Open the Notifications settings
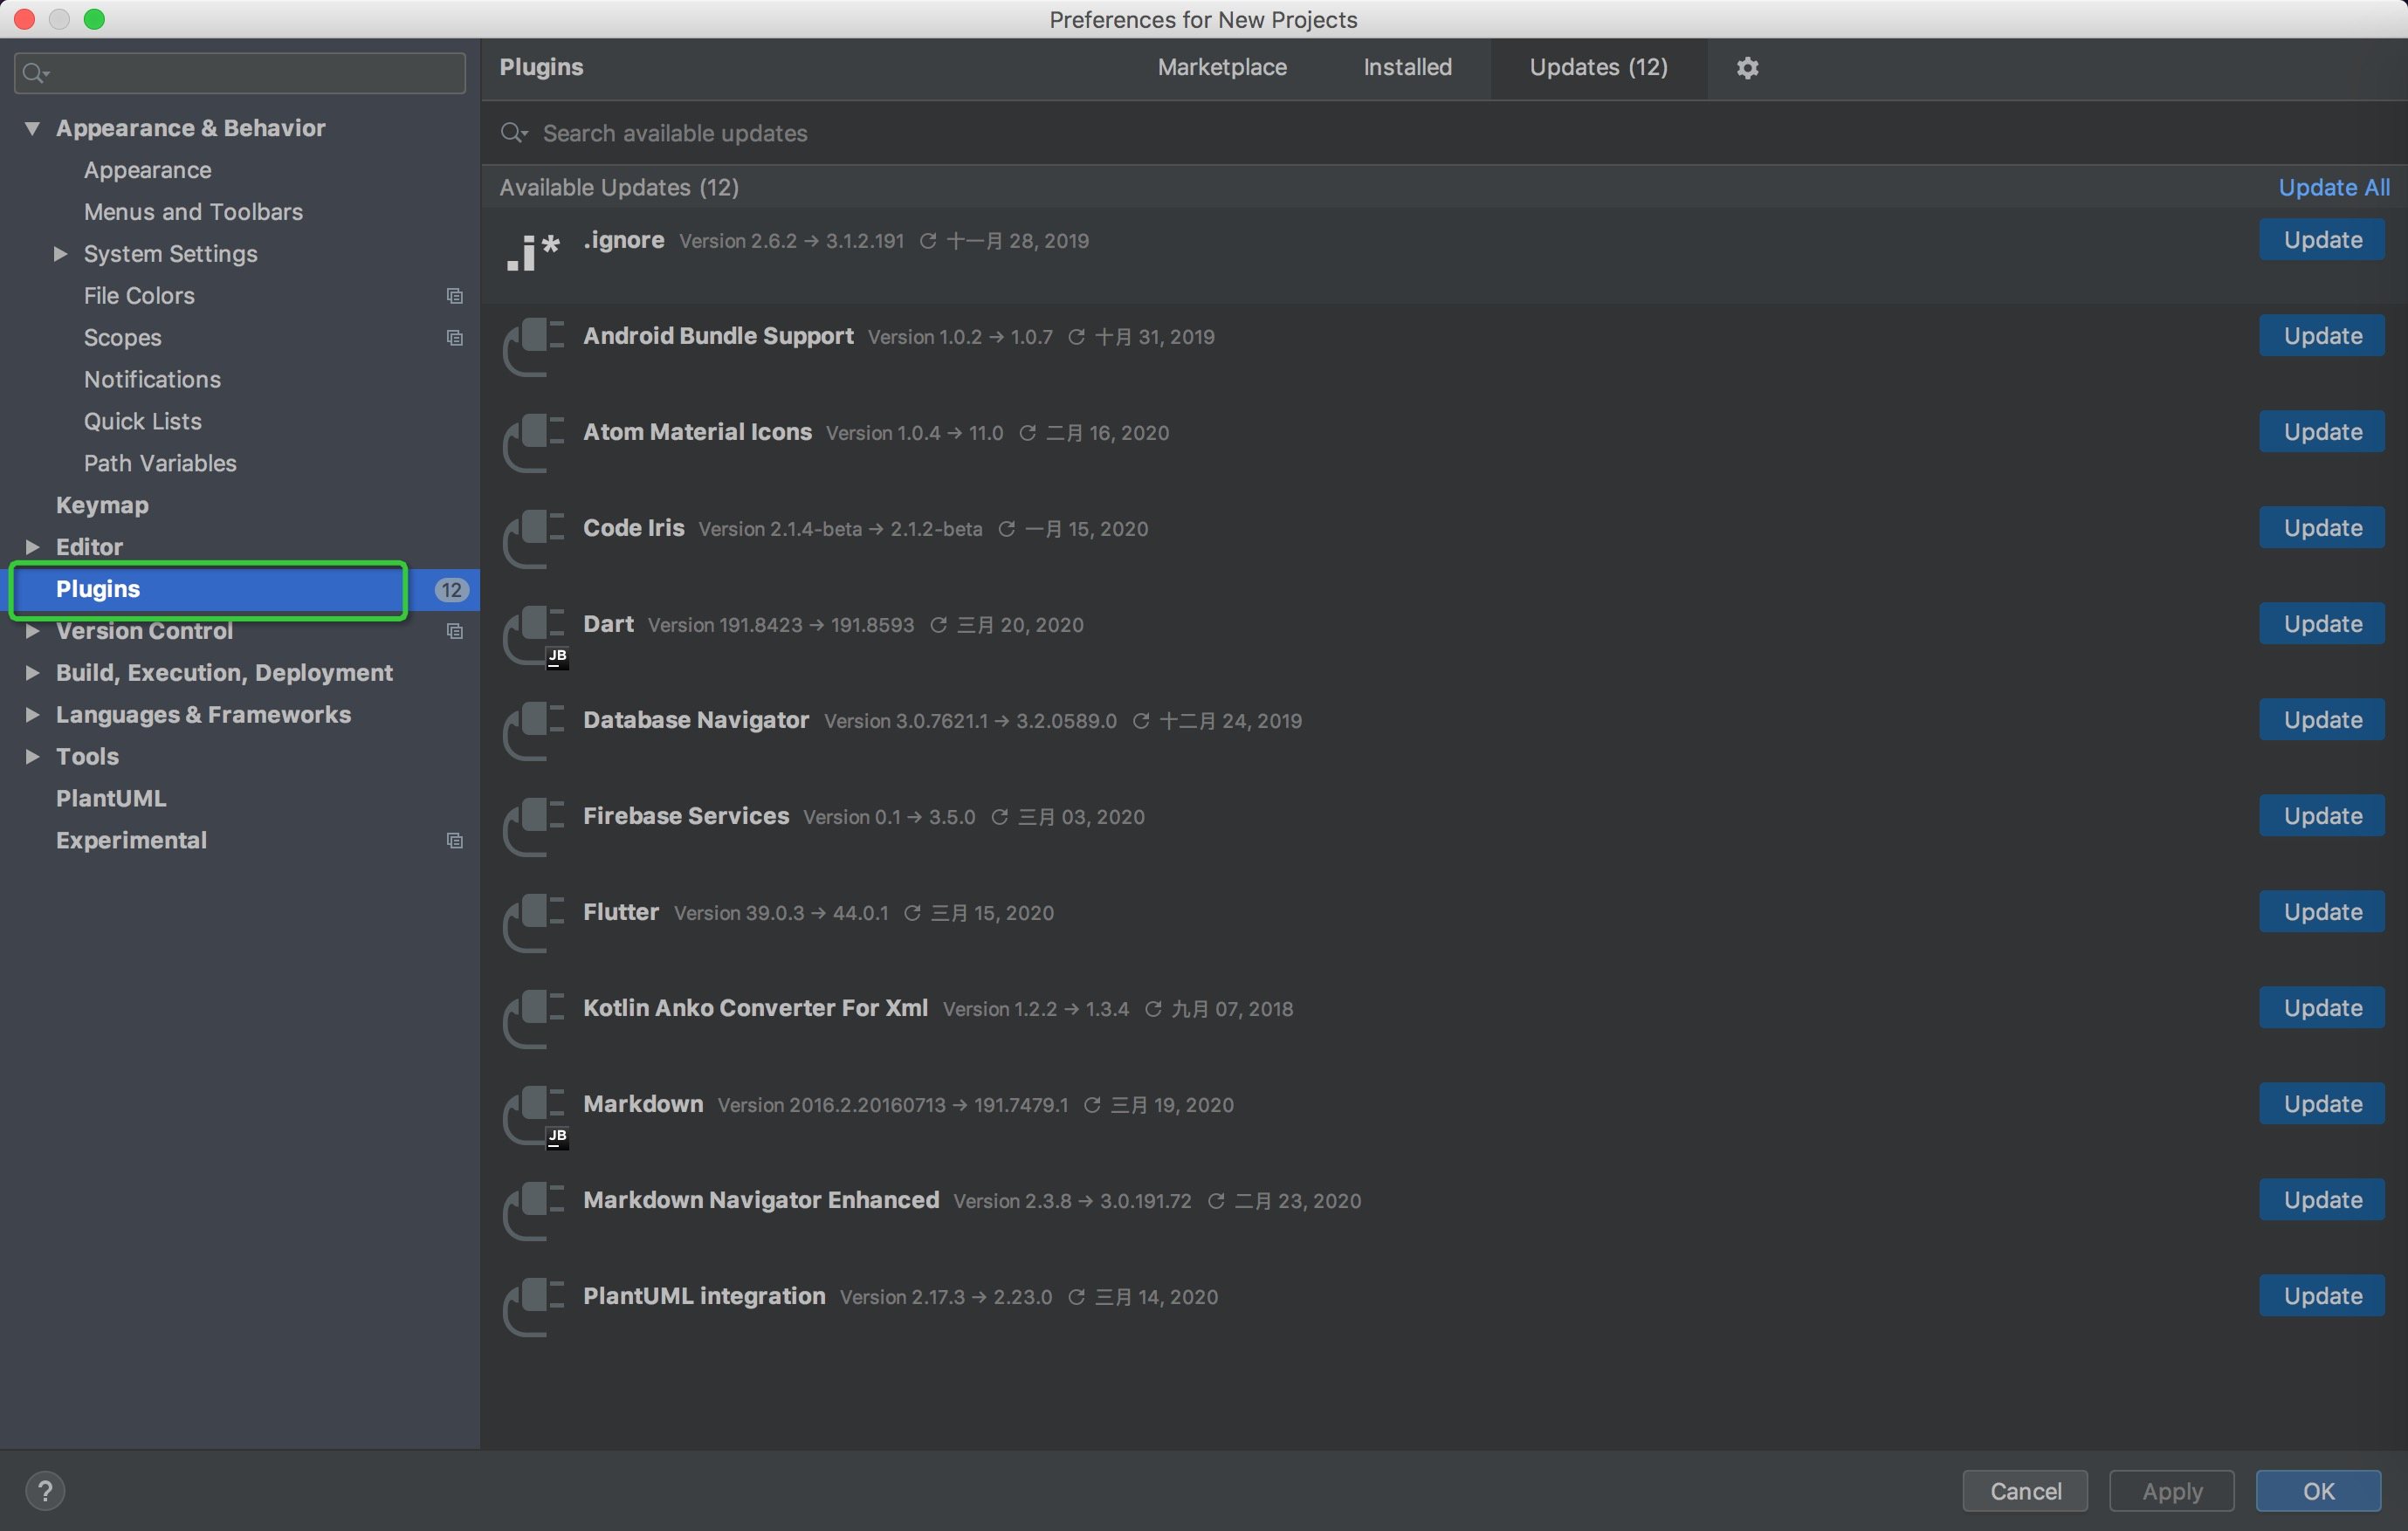Screen dimensions: 2408x1531 152,380
